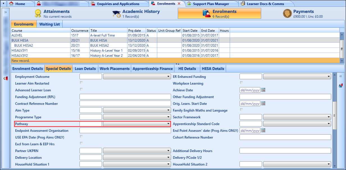Click the red marker icon in left sidebar
346x170 pixels.
(x=5, y=78)
